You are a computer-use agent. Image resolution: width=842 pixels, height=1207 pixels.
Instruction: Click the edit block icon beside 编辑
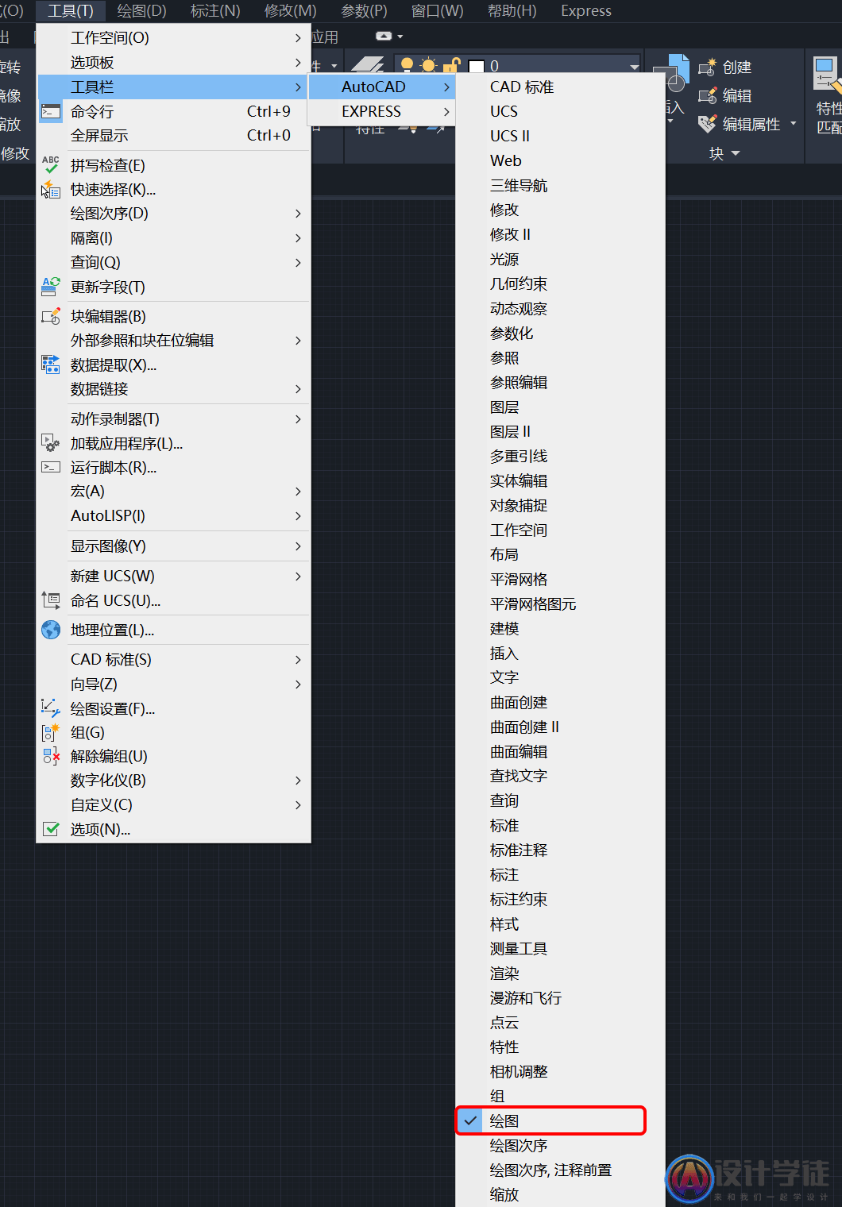pyautogui.click(x=707, y=96)
